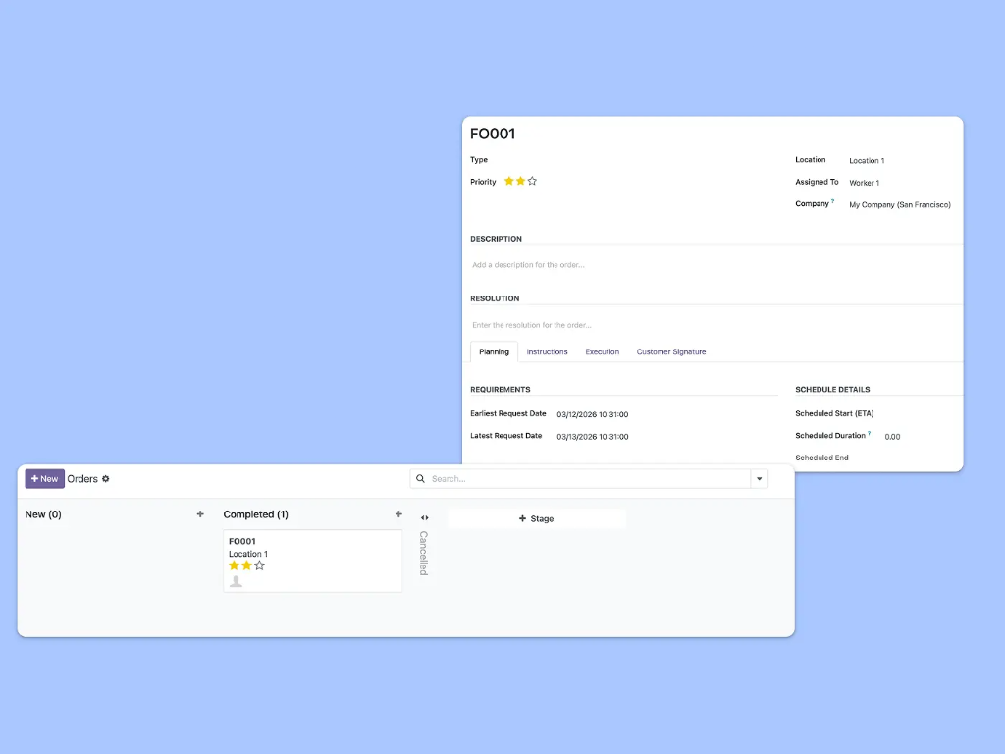
Task: Toggle the second priority star on the form
Action: [519, 181]
